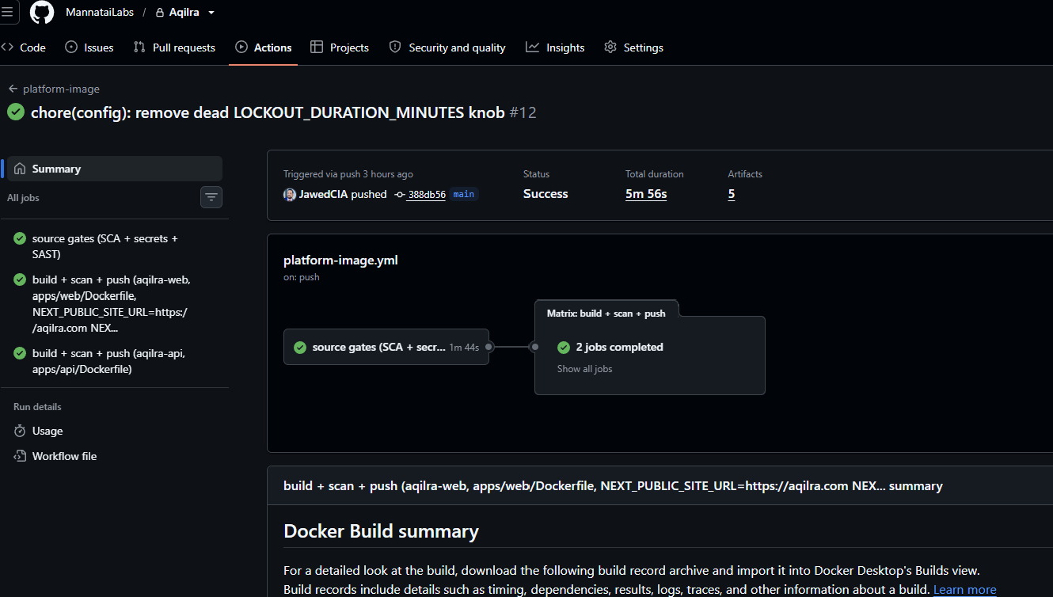The image size is (1053, 597).
Task: Click input connector dot of matrix node
Action: [534, 347]
